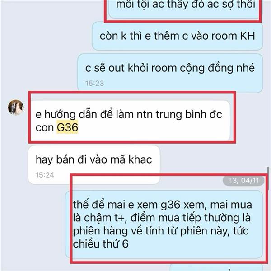Viewport: 271px width, 271px height.
Task: Click the word 'g36' in the blue reply
Action: coord(170,205)
